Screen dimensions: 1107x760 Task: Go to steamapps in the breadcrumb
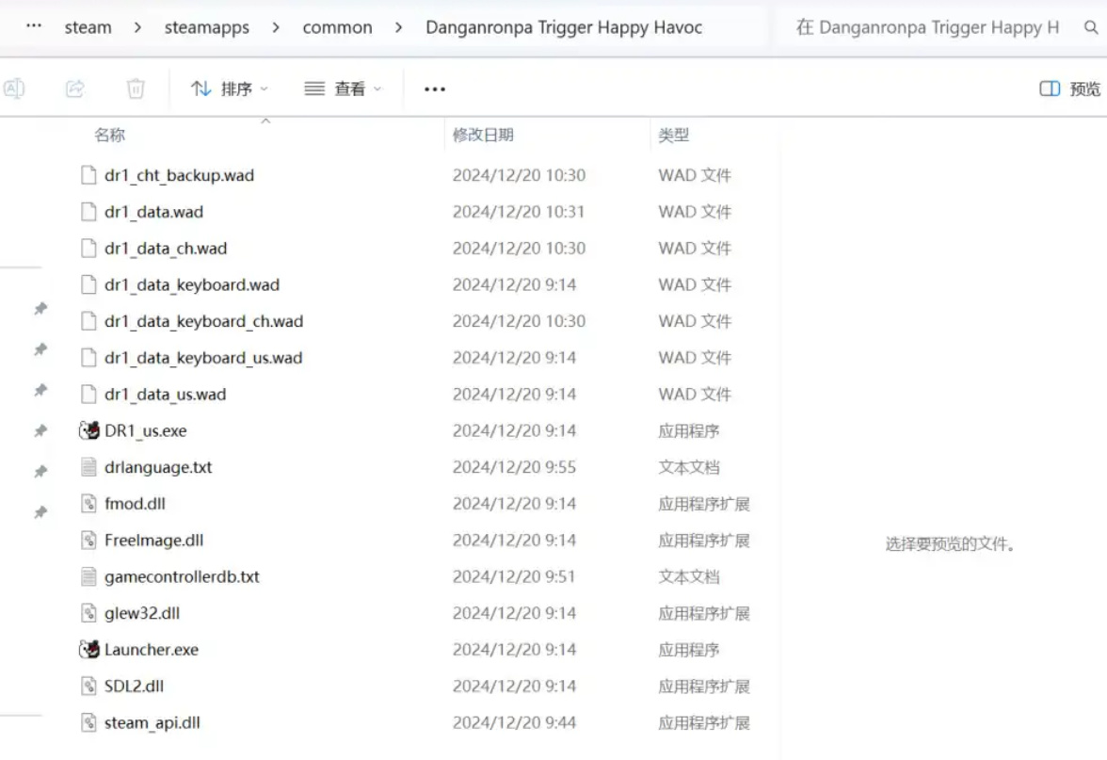[x=207, y=27]
